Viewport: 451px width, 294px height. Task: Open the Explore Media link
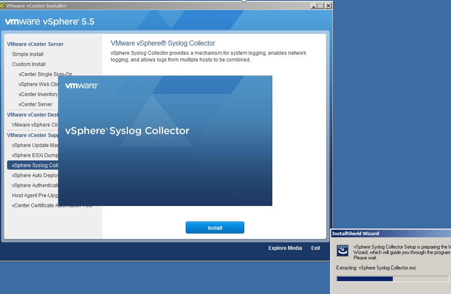click(285, 248)
